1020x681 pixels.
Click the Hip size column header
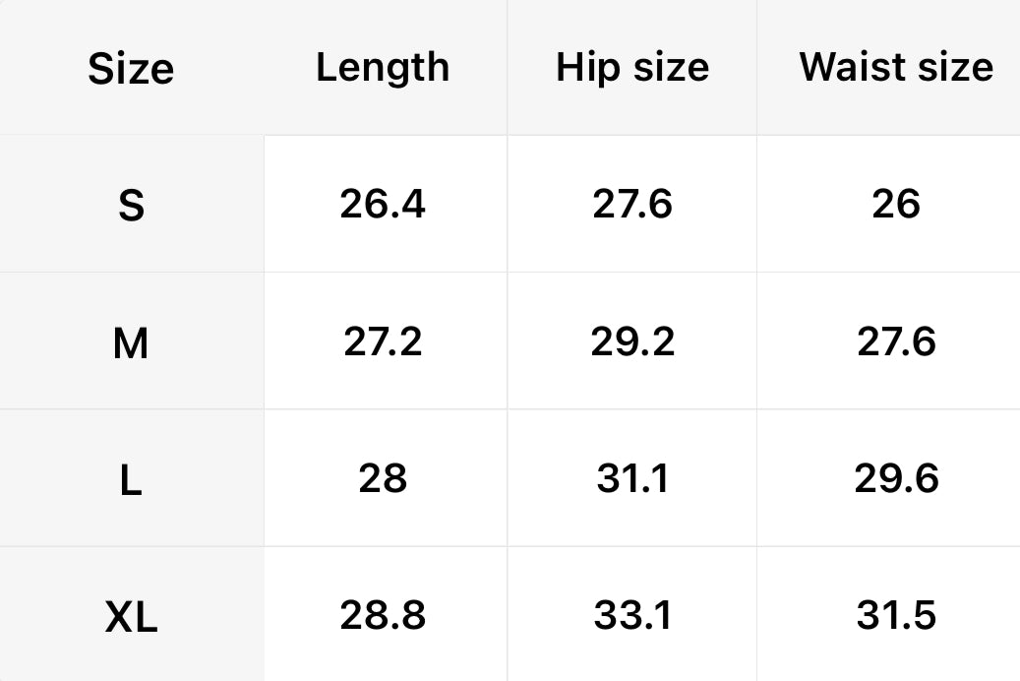[x=632, y=67]
